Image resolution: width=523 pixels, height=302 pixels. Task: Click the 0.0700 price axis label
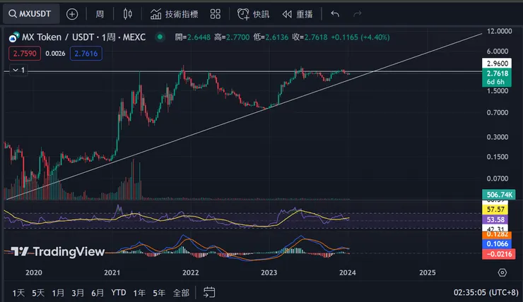(498, 179)
